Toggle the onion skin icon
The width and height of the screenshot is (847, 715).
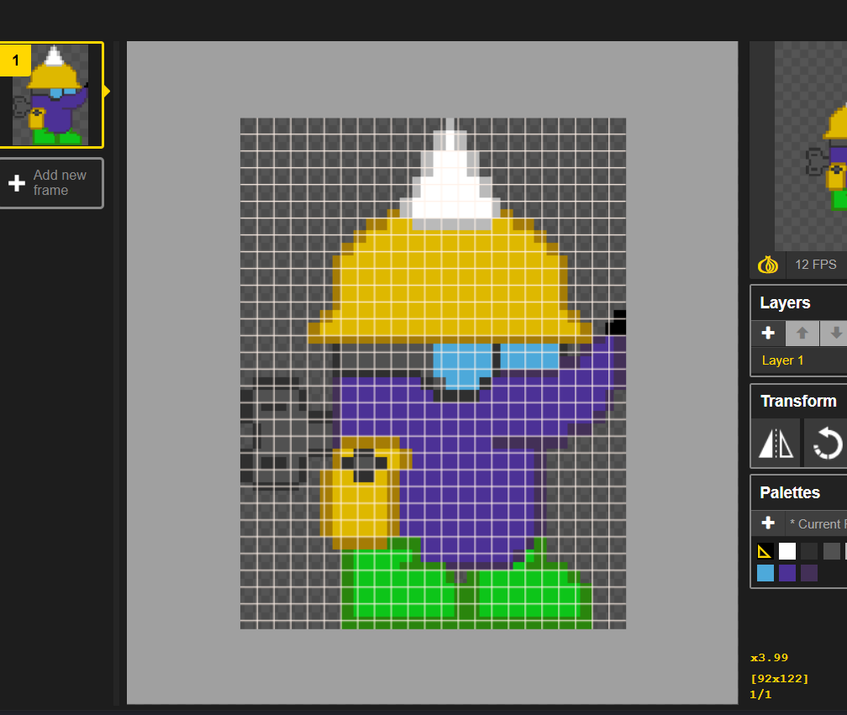pyautogui.click(x=768, y=265)
